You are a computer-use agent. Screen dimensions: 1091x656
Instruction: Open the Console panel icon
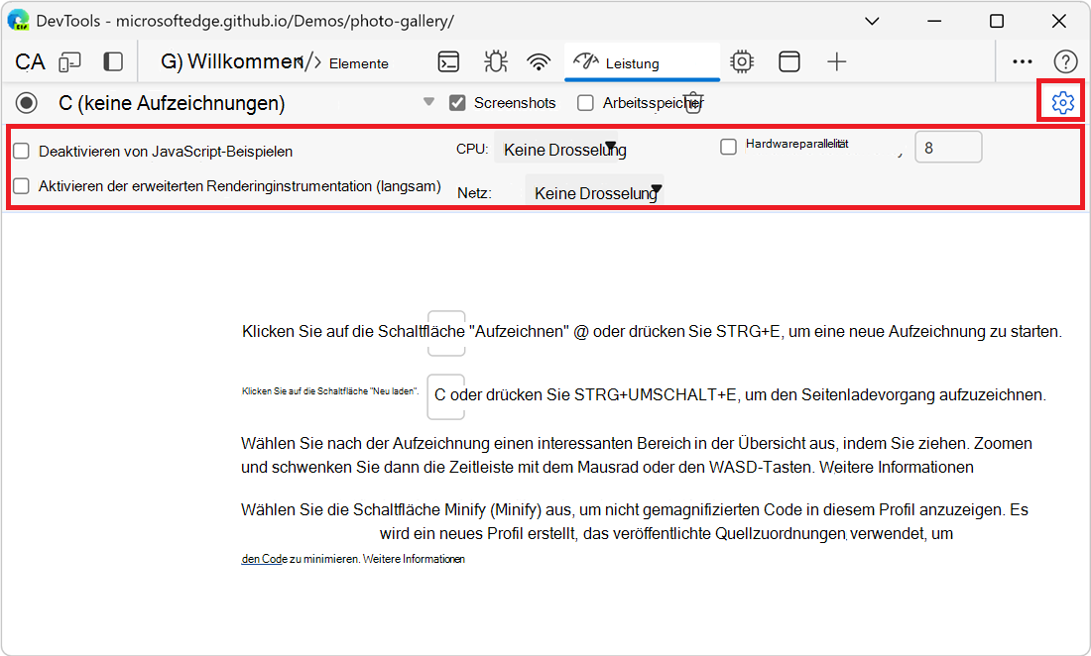click(x=448, y=60)
